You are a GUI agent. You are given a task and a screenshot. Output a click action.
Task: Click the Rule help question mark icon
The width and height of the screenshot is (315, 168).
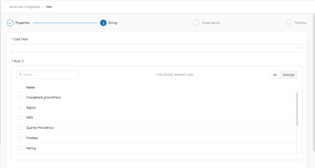(23, 61)
